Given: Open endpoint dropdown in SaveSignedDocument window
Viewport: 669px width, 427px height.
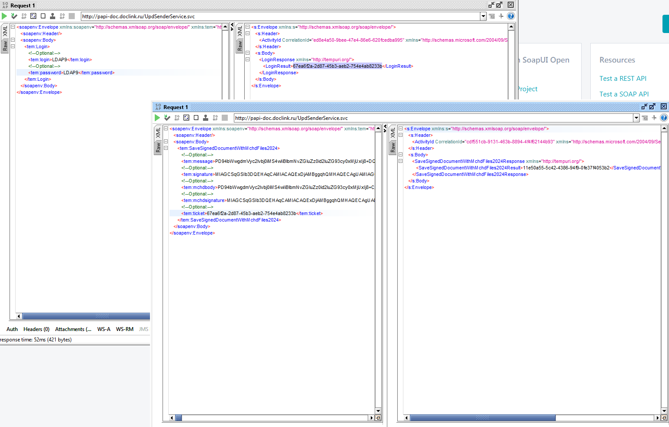Looking at the screenshot, I should 636,118.
